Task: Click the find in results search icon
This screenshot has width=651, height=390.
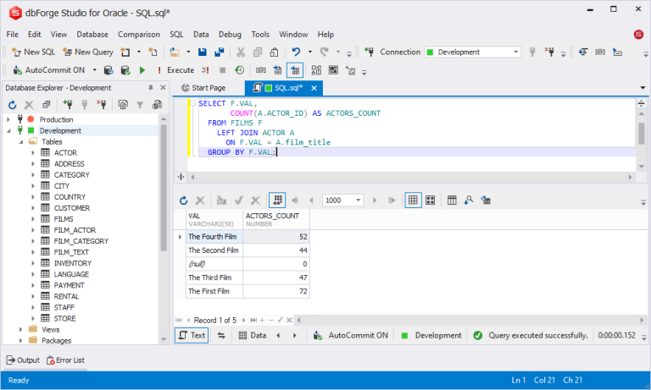Action: (469, 200)
